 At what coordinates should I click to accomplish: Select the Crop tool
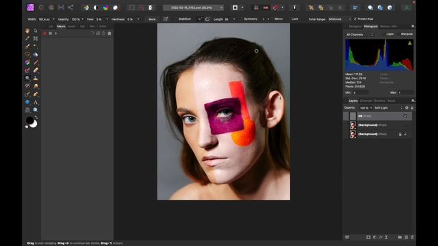coord(36,38)
